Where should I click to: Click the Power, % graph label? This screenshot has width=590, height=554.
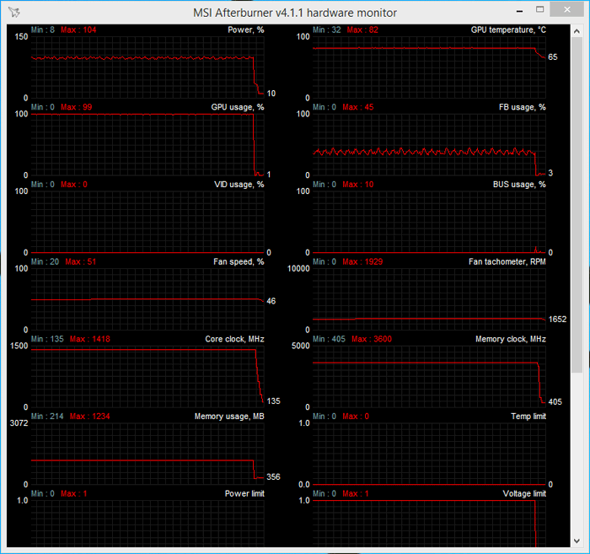246,30
